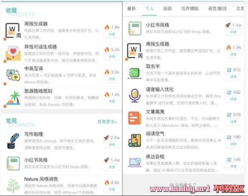The height and width of the screenshot is (196, 248).
Task: Open the 周报生成器 icon in 收藏 list
Action: coord(13,31)
